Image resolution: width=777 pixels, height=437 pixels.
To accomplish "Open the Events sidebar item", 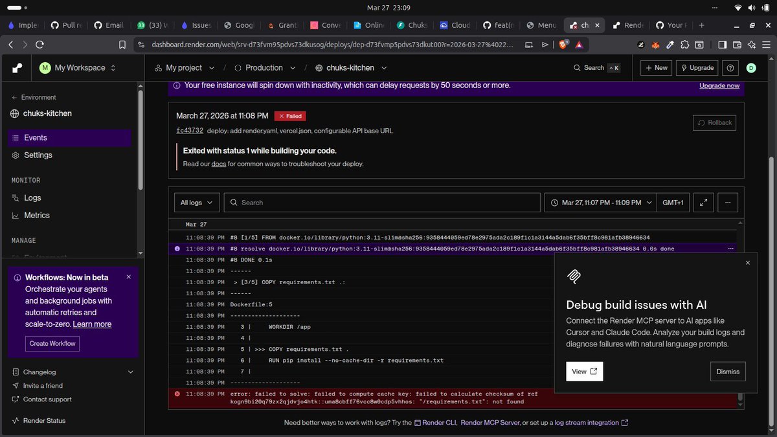I will pyautogui.click(x=69, y=137).
